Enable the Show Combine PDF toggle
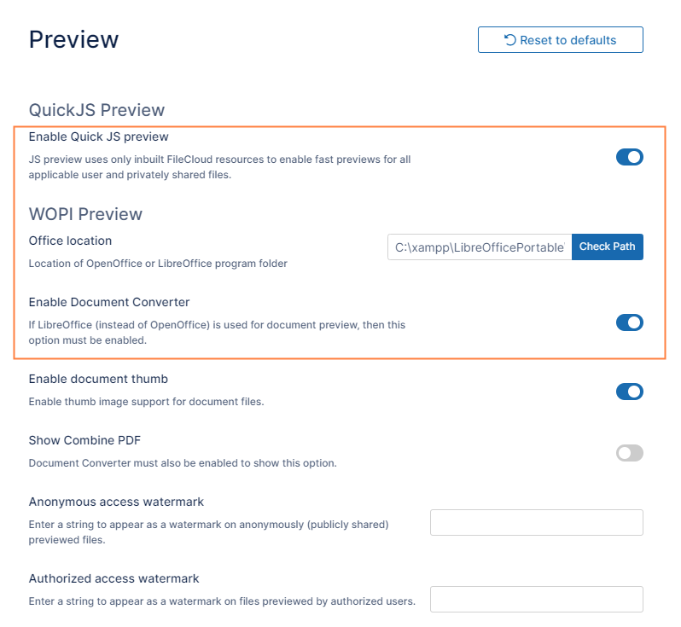Viewport: 681px width, 627px height. tap(629, 453)
